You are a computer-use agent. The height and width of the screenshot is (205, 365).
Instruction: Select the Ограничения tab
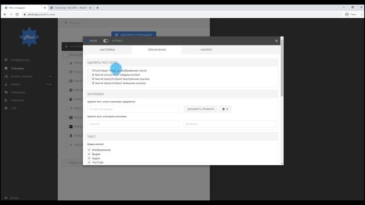click(157, 50)
